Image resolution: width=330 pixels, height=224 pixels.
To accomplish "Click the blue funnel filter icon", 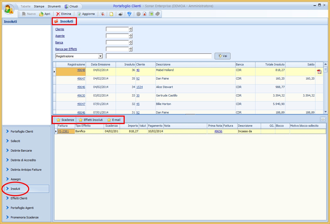I will (x=129, y=14).
